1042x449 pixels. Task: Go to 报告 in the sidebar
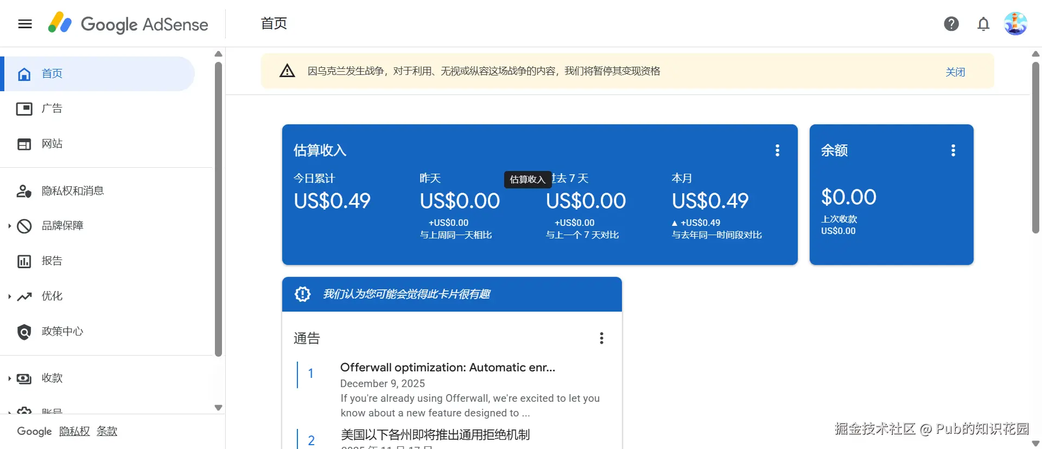[x=52, y=261]
